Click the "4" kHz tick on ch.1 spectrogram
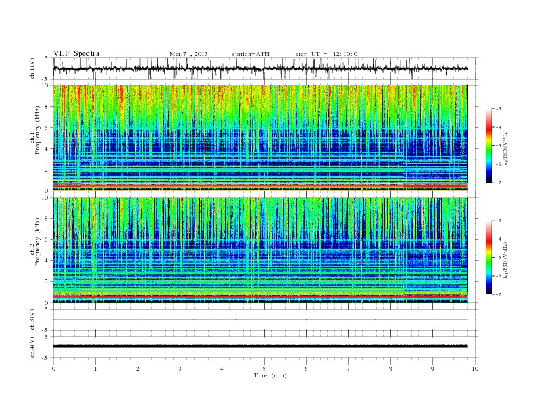 tap(47, 149)
